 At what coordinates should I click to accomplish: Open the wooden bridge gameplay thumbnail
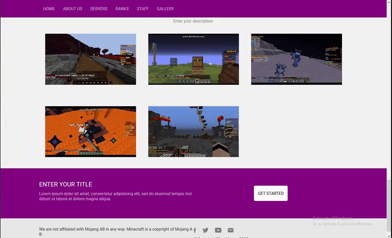coord(91,59)
